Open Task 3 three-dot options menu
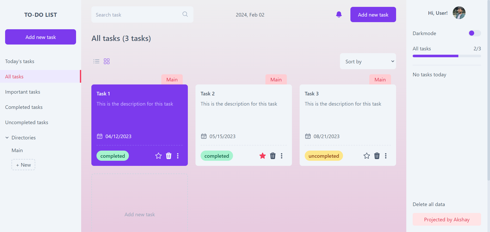 pos(386,156)
